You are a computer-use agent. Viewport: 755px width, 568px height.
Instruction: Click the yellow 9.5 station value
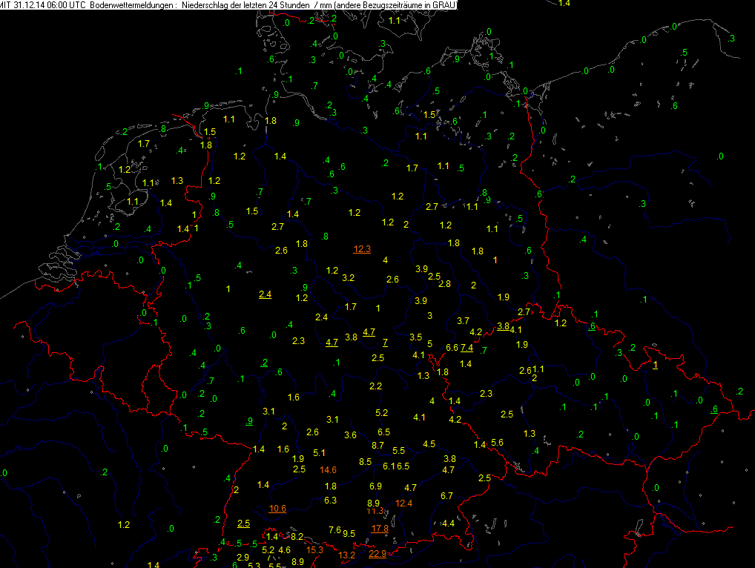pyautogui.click(x=349, y=533)
